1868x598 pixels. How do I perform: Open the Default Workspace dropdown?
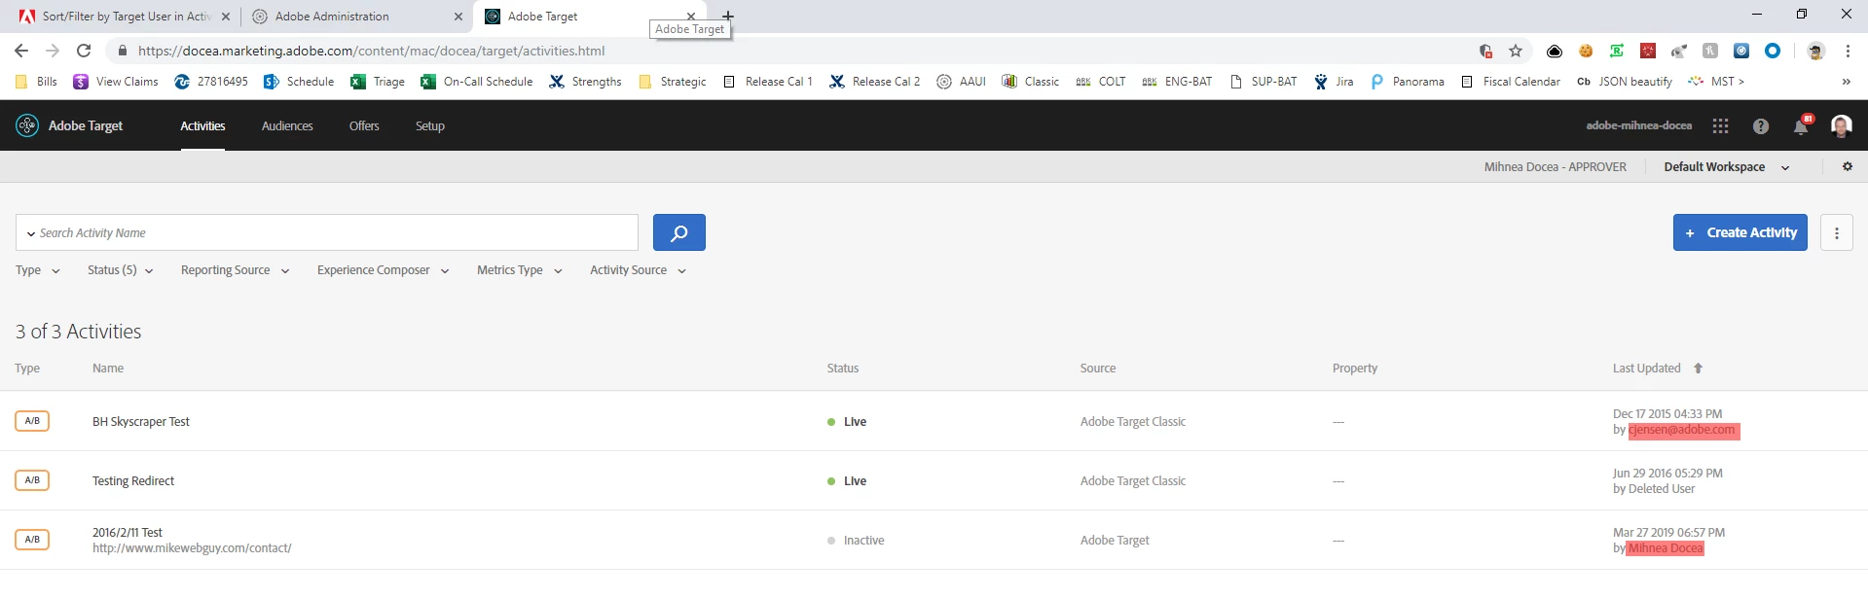[x=1727, y=167]
